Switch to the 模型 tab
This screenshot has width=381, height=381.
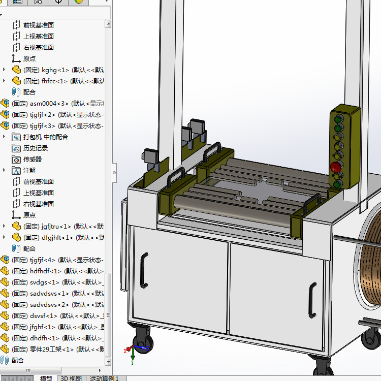tap(46, 378)
